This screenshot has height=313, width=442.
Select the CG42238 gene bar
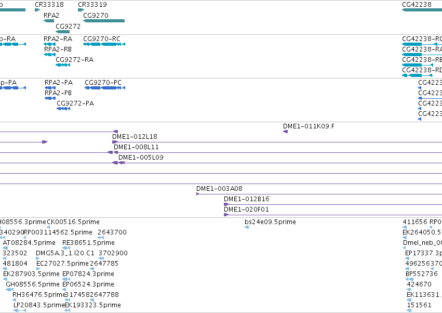422,10
